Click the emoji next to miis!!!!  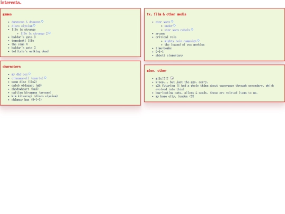(172, 78)
